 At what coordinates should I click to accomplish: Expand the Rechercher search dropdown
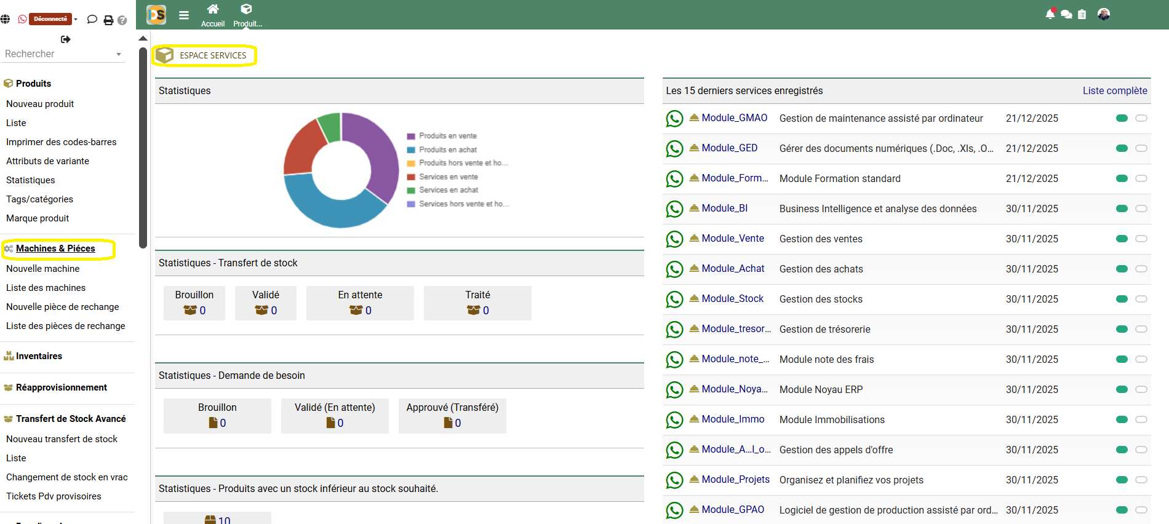click(119, 55)
